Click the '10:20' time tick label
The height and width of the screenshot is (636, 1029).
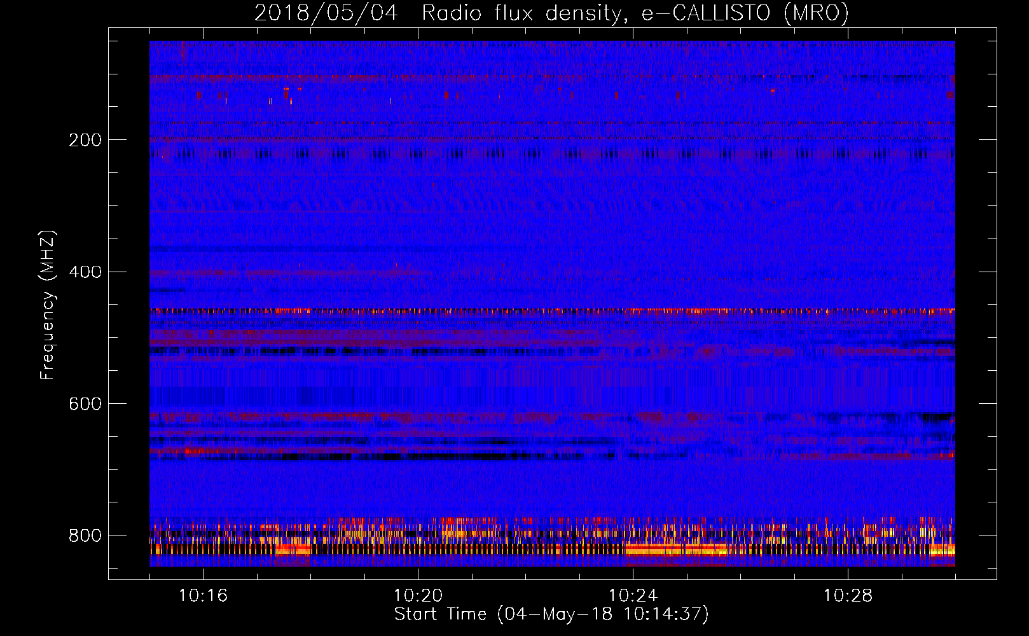click(418, 596)
